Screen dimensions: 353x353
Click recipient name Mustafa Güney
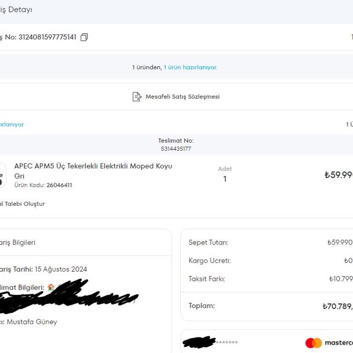32,322
